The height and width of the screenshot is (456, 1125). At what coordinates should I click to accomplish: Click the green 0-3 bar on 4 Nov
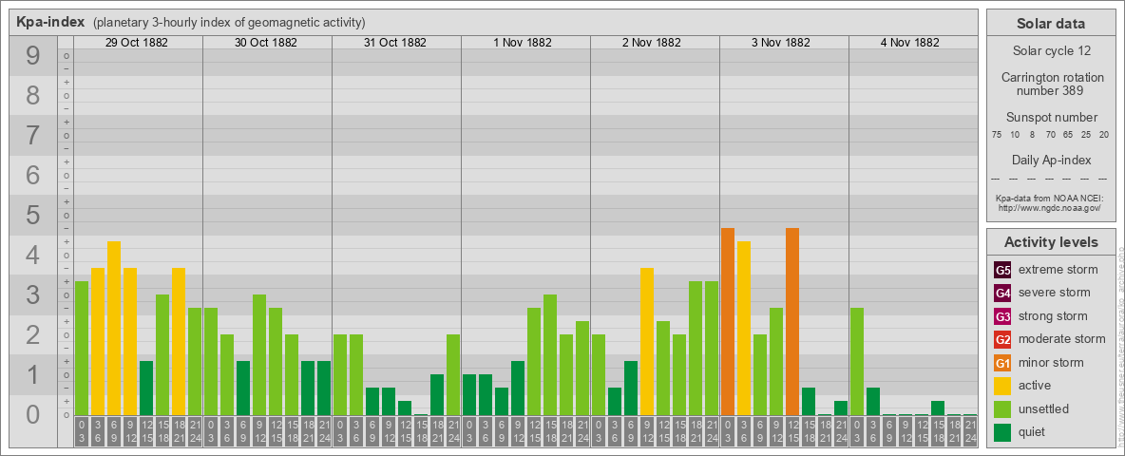coord(857,361)
